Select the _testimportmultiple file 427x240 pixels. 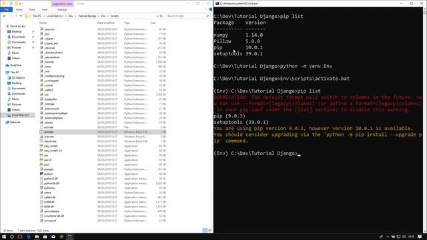pyautogui.click(x=56, y=113)
